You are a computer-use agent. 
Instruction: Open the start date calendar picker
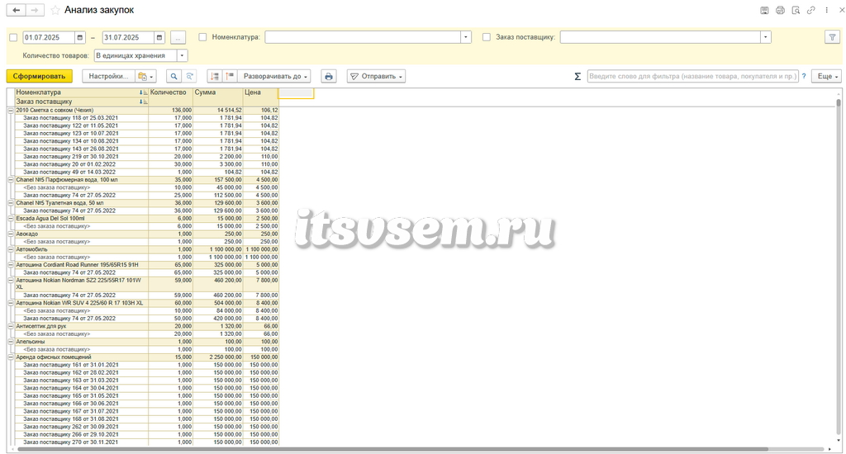pos(80,37)
